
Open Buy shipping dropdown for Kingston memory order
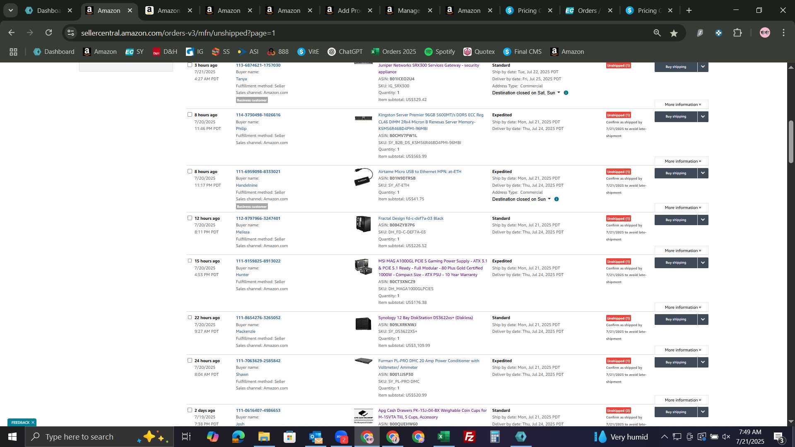(703, 117)
